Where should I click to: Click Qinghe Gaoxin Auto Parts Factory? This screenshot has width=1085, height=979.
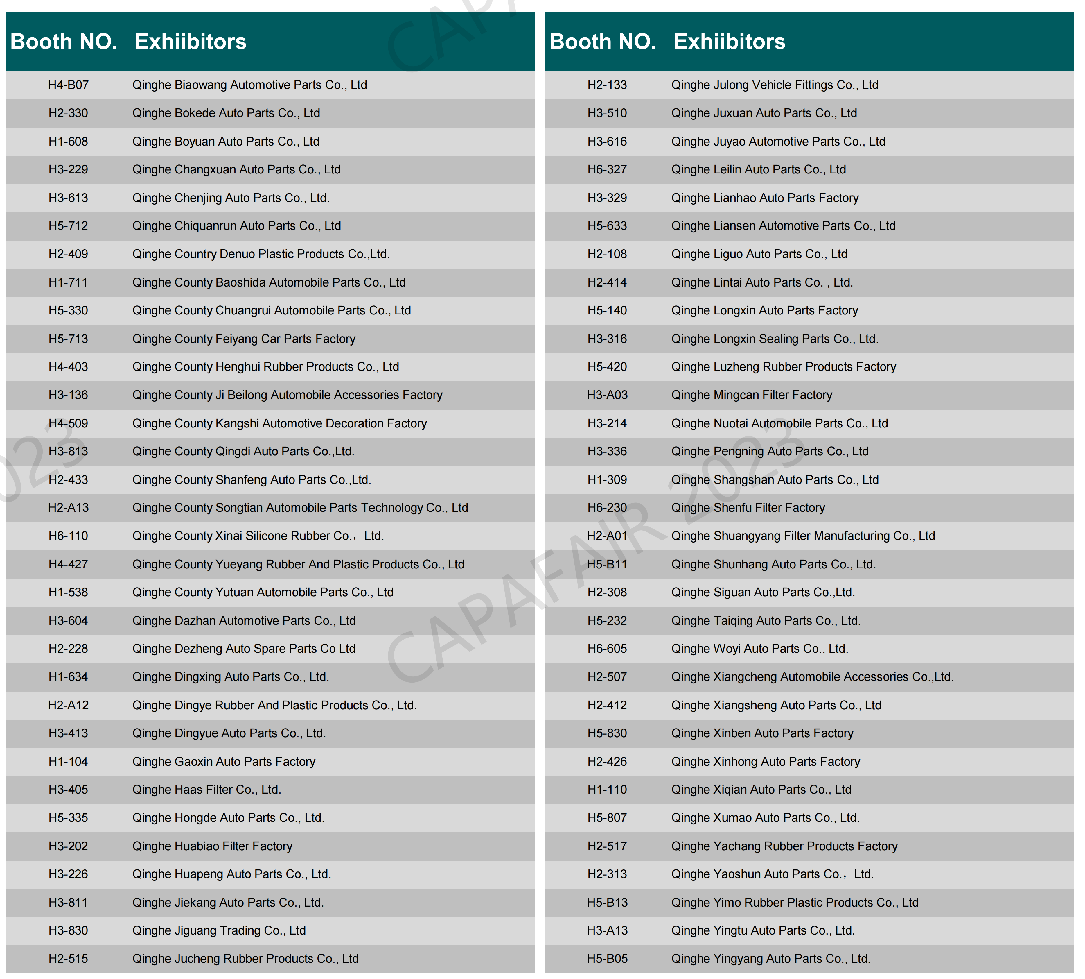point(224,762)
